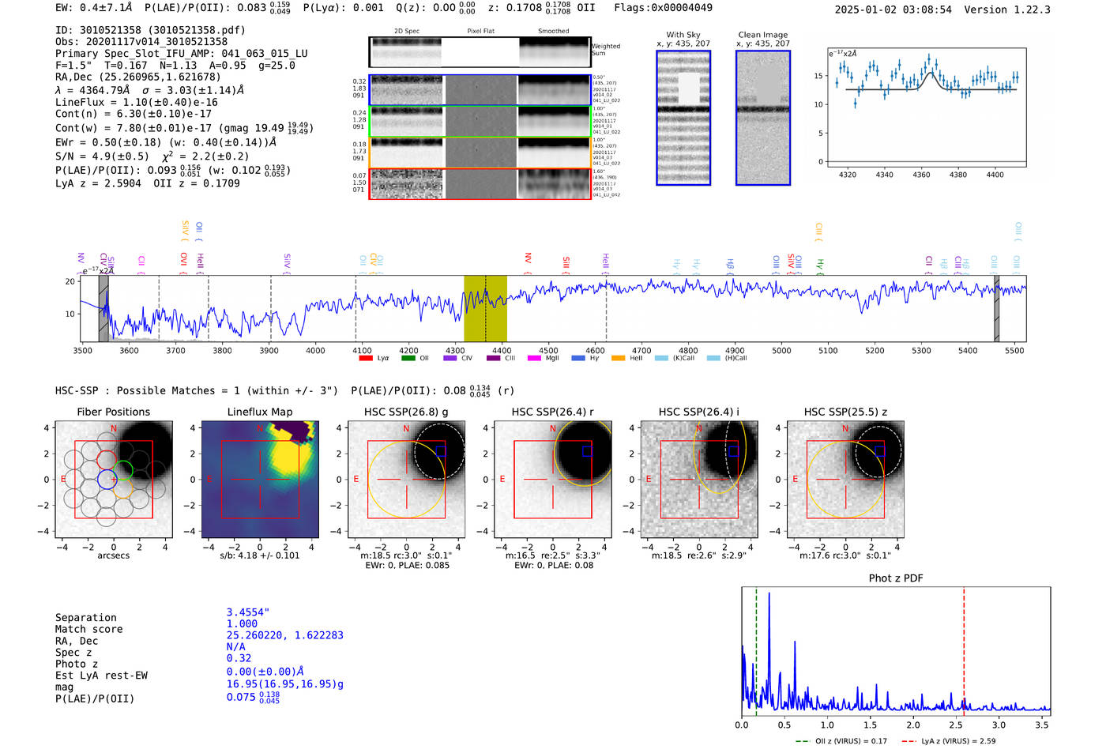Click the 'Primary Spec_Slot_IFU_AMP: 041_063_015_LU' line
The height and width of the screenshot is (753, 1106).
coord(182,54)
